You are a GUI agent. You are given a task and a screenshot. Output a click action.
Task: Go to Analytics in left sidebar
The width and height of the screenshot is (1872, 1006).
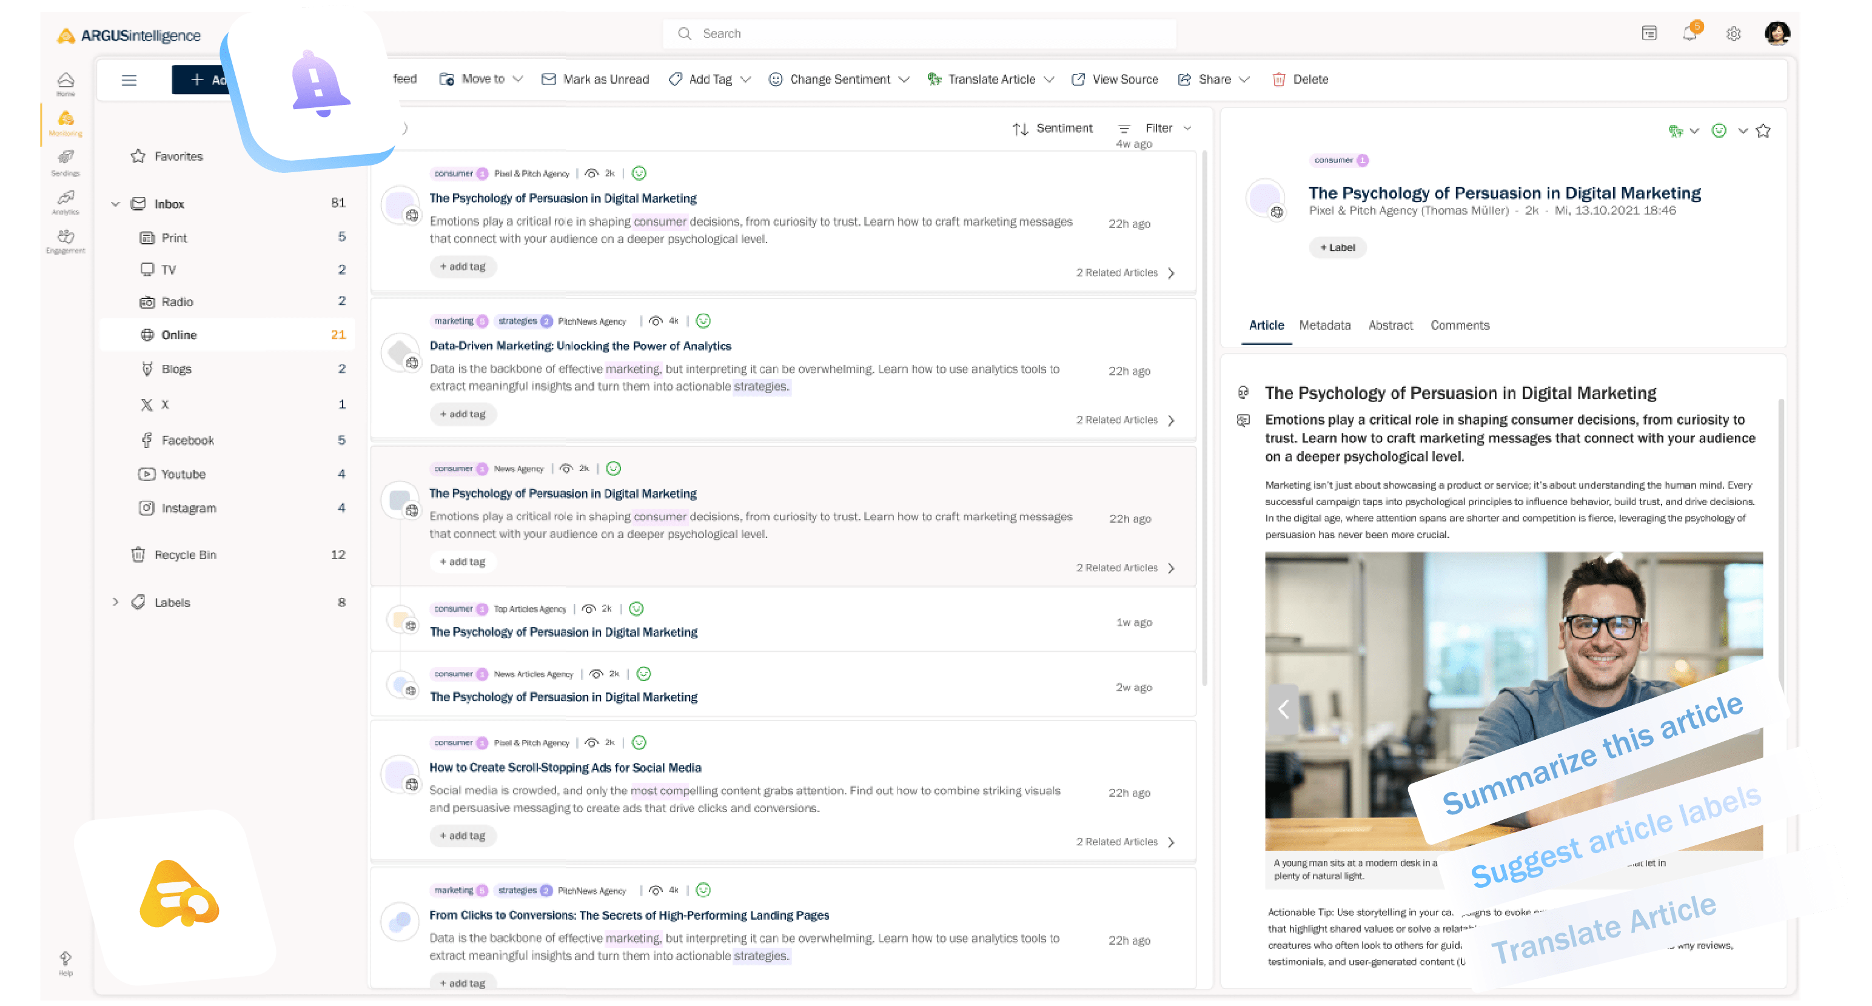pos(65,201)
